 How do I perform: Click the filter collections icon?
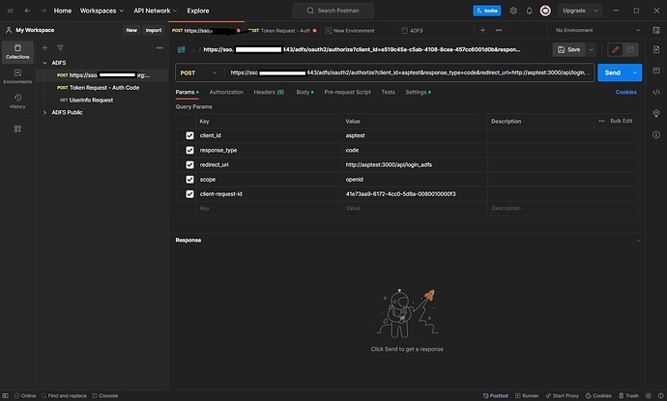tap(60, 48)
